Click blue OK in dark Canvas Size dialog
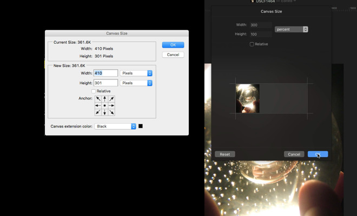Image resolution: width=357 pixels, height=216 pixels. pyautogui.click(x=318, y=154)
